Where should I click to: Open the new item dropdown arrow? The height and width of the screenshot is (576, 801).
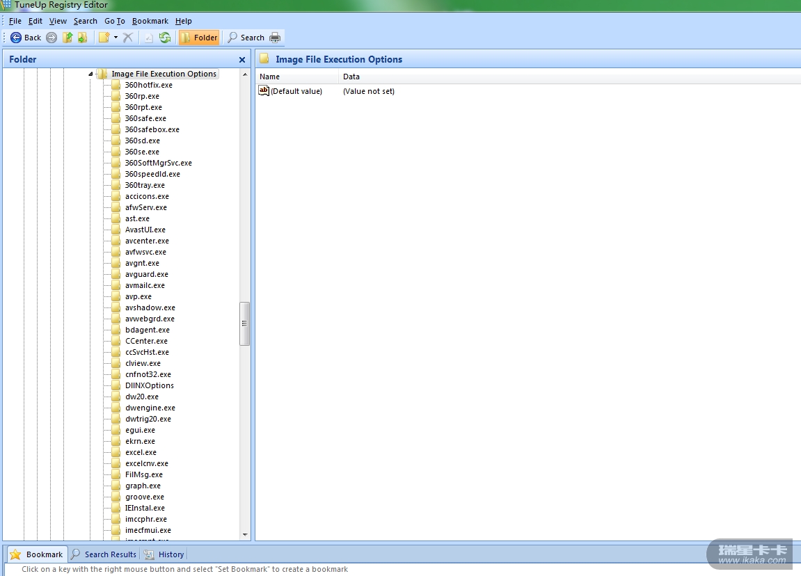coord(116,38)
